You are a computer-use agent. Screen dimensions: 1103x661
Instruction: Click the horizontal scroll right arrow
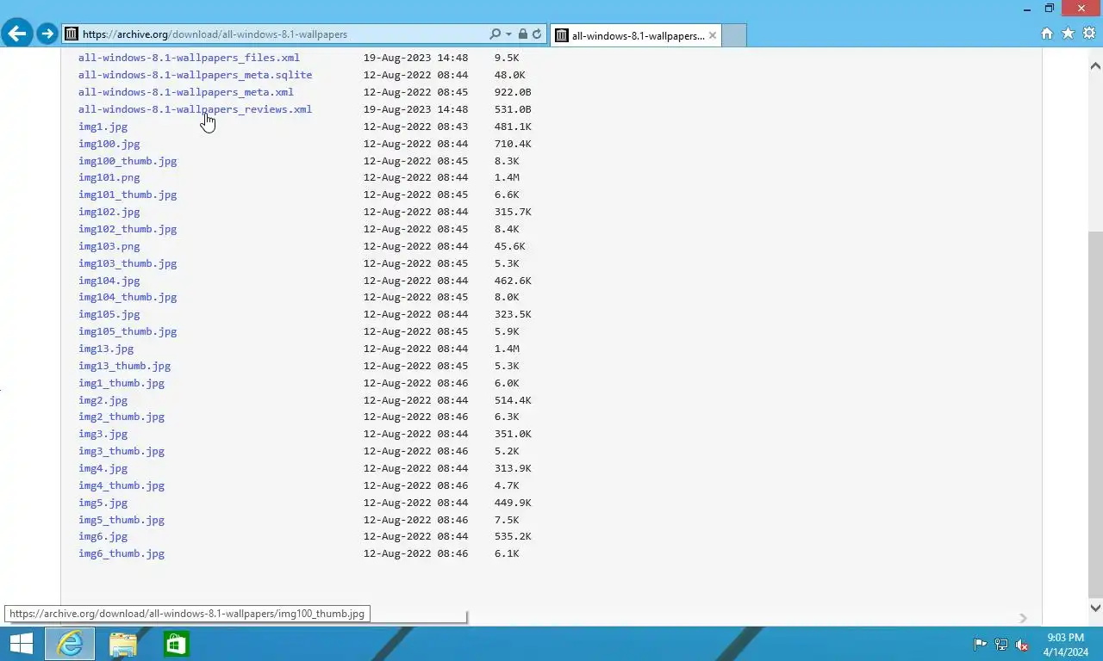point(1023,618)
